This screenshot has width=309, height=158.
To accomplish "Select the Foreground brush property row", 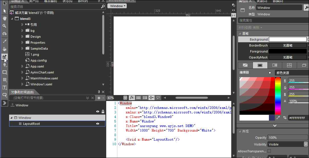I will pyautogui.click(x=273, y=51).
